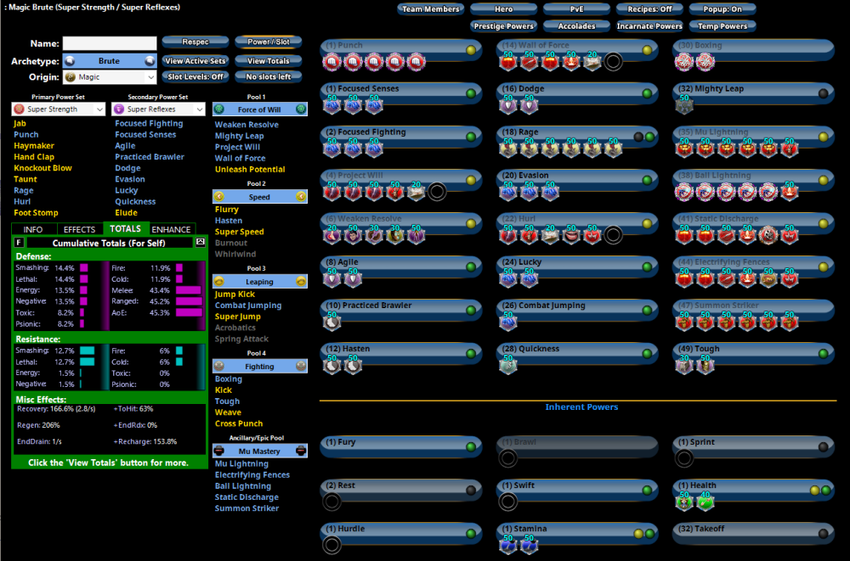Toggle the dark indicator on Sprint power
The width and height of the screenshot is (850, 561).
pyautogui.click(x=822, y=446)
